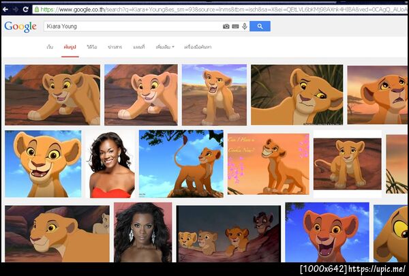Screen dimensions: 409x276
Task: Switch to the Web (เว็บ) results tab
Action: coord(50,47)
